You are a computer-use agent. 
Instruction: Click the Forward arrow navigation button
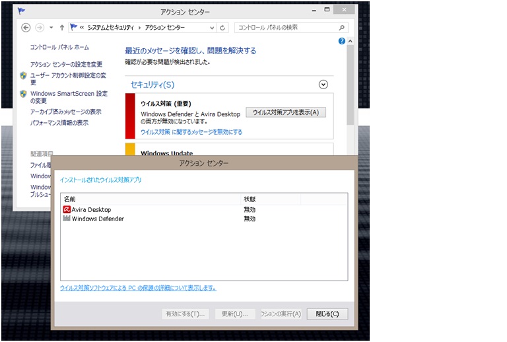40,28
